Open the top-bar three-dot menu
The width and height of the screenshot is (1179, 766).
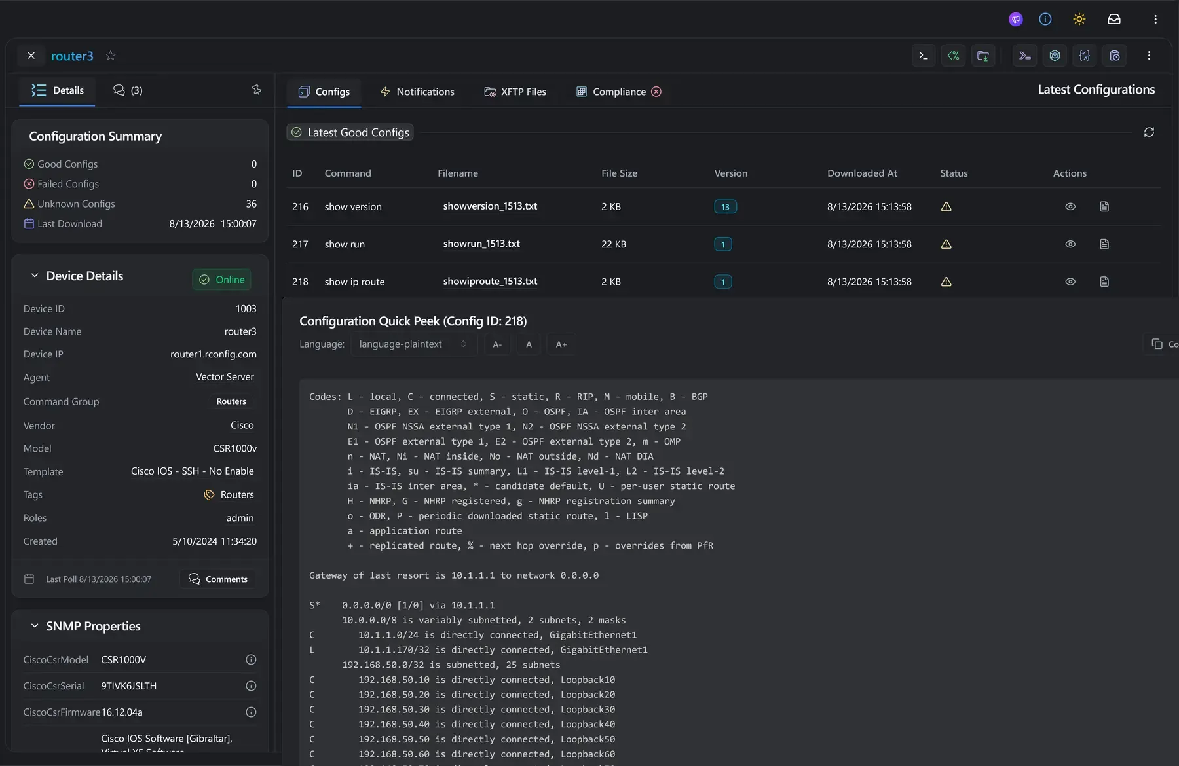click(1155, 19)
